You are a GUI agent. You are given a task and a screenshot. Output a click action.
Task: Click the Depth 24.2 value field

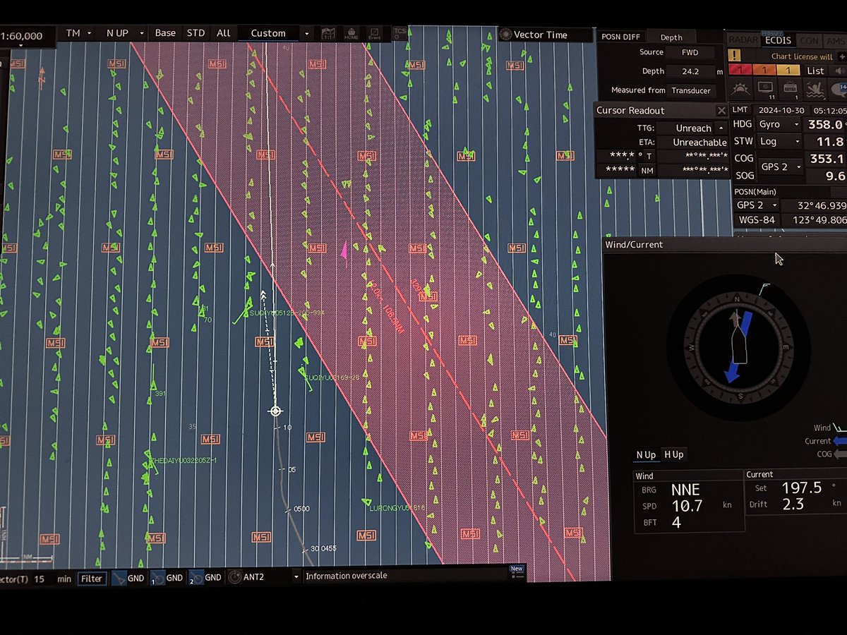click(x=690, y=71)
